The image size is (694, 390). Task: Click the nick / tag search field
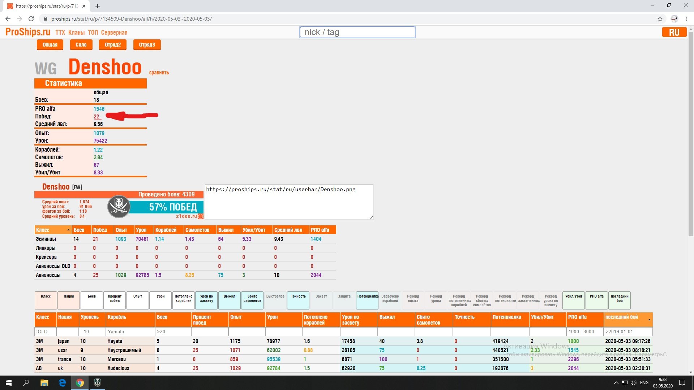click(357, 32)
